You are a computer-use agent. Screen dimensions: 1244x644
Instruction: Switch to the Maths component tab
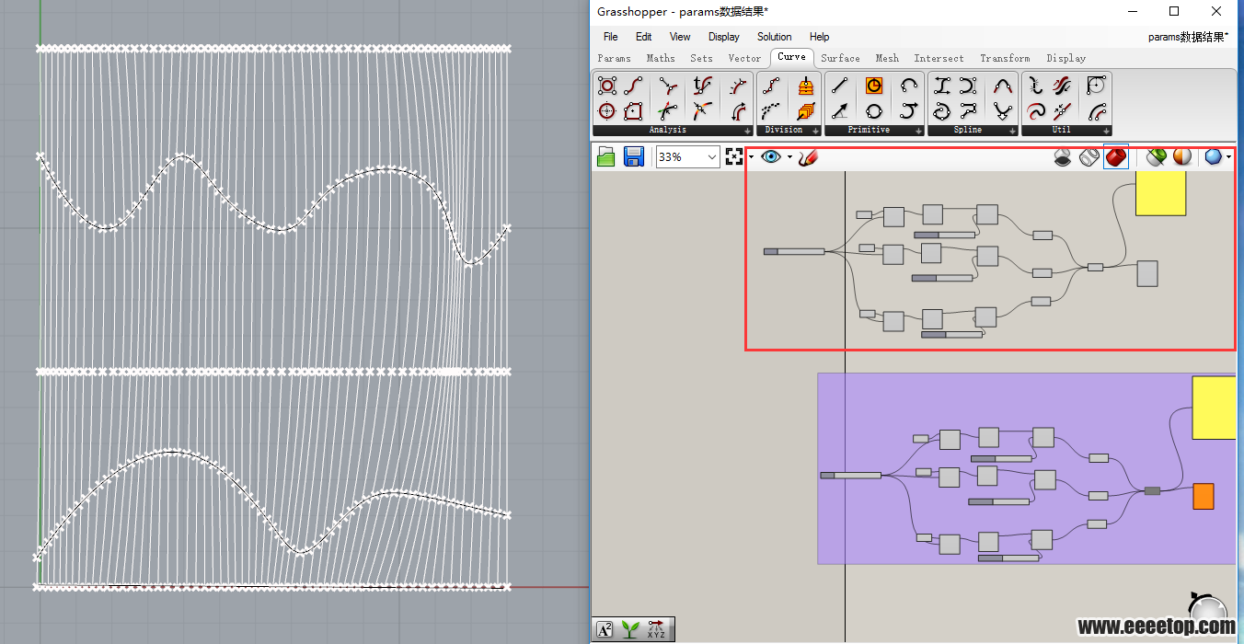(661, 58)
